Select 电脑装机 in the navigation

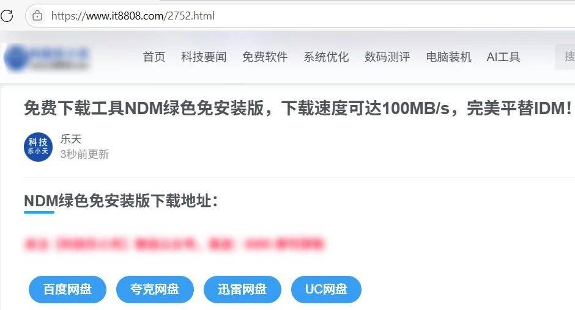(x=448, y=57)
